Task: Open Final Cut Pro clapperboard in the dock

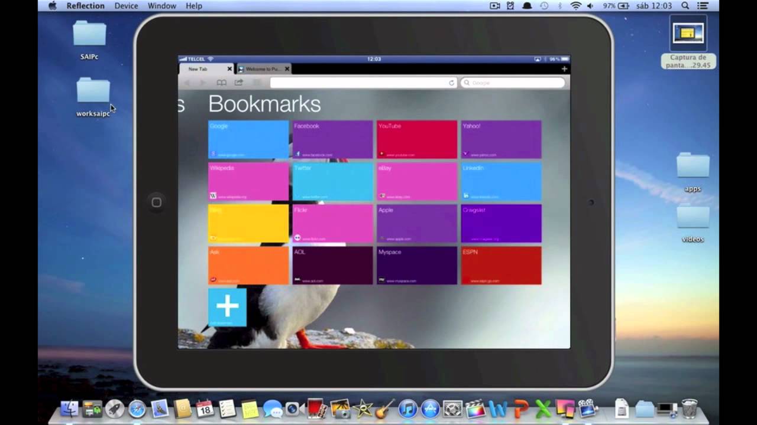Action: pos(475,408)
